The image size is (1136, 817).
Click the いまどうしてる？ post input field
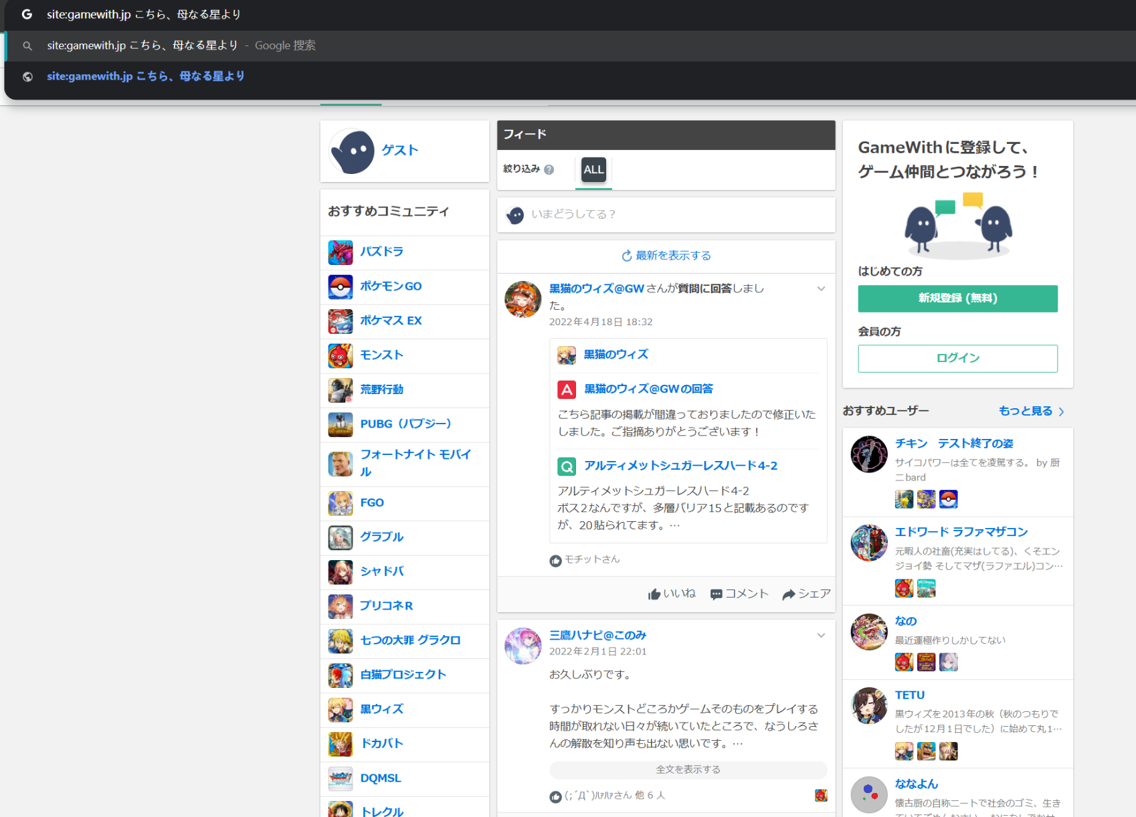tap(666, 215)
